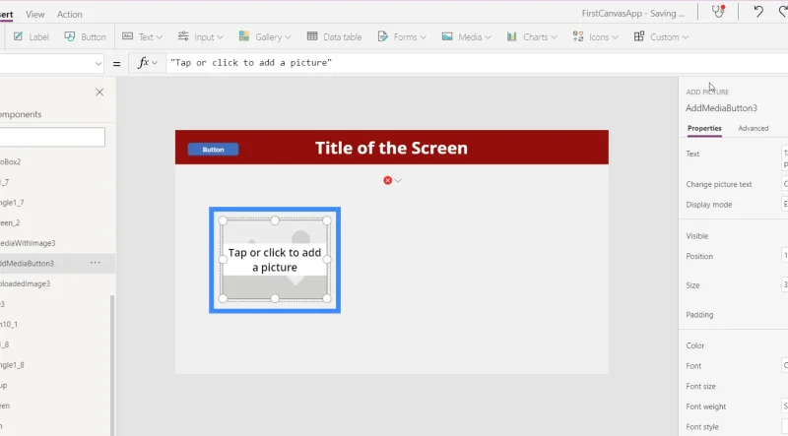
Task: Click the Custom component icon
Action: coord(638,36)
